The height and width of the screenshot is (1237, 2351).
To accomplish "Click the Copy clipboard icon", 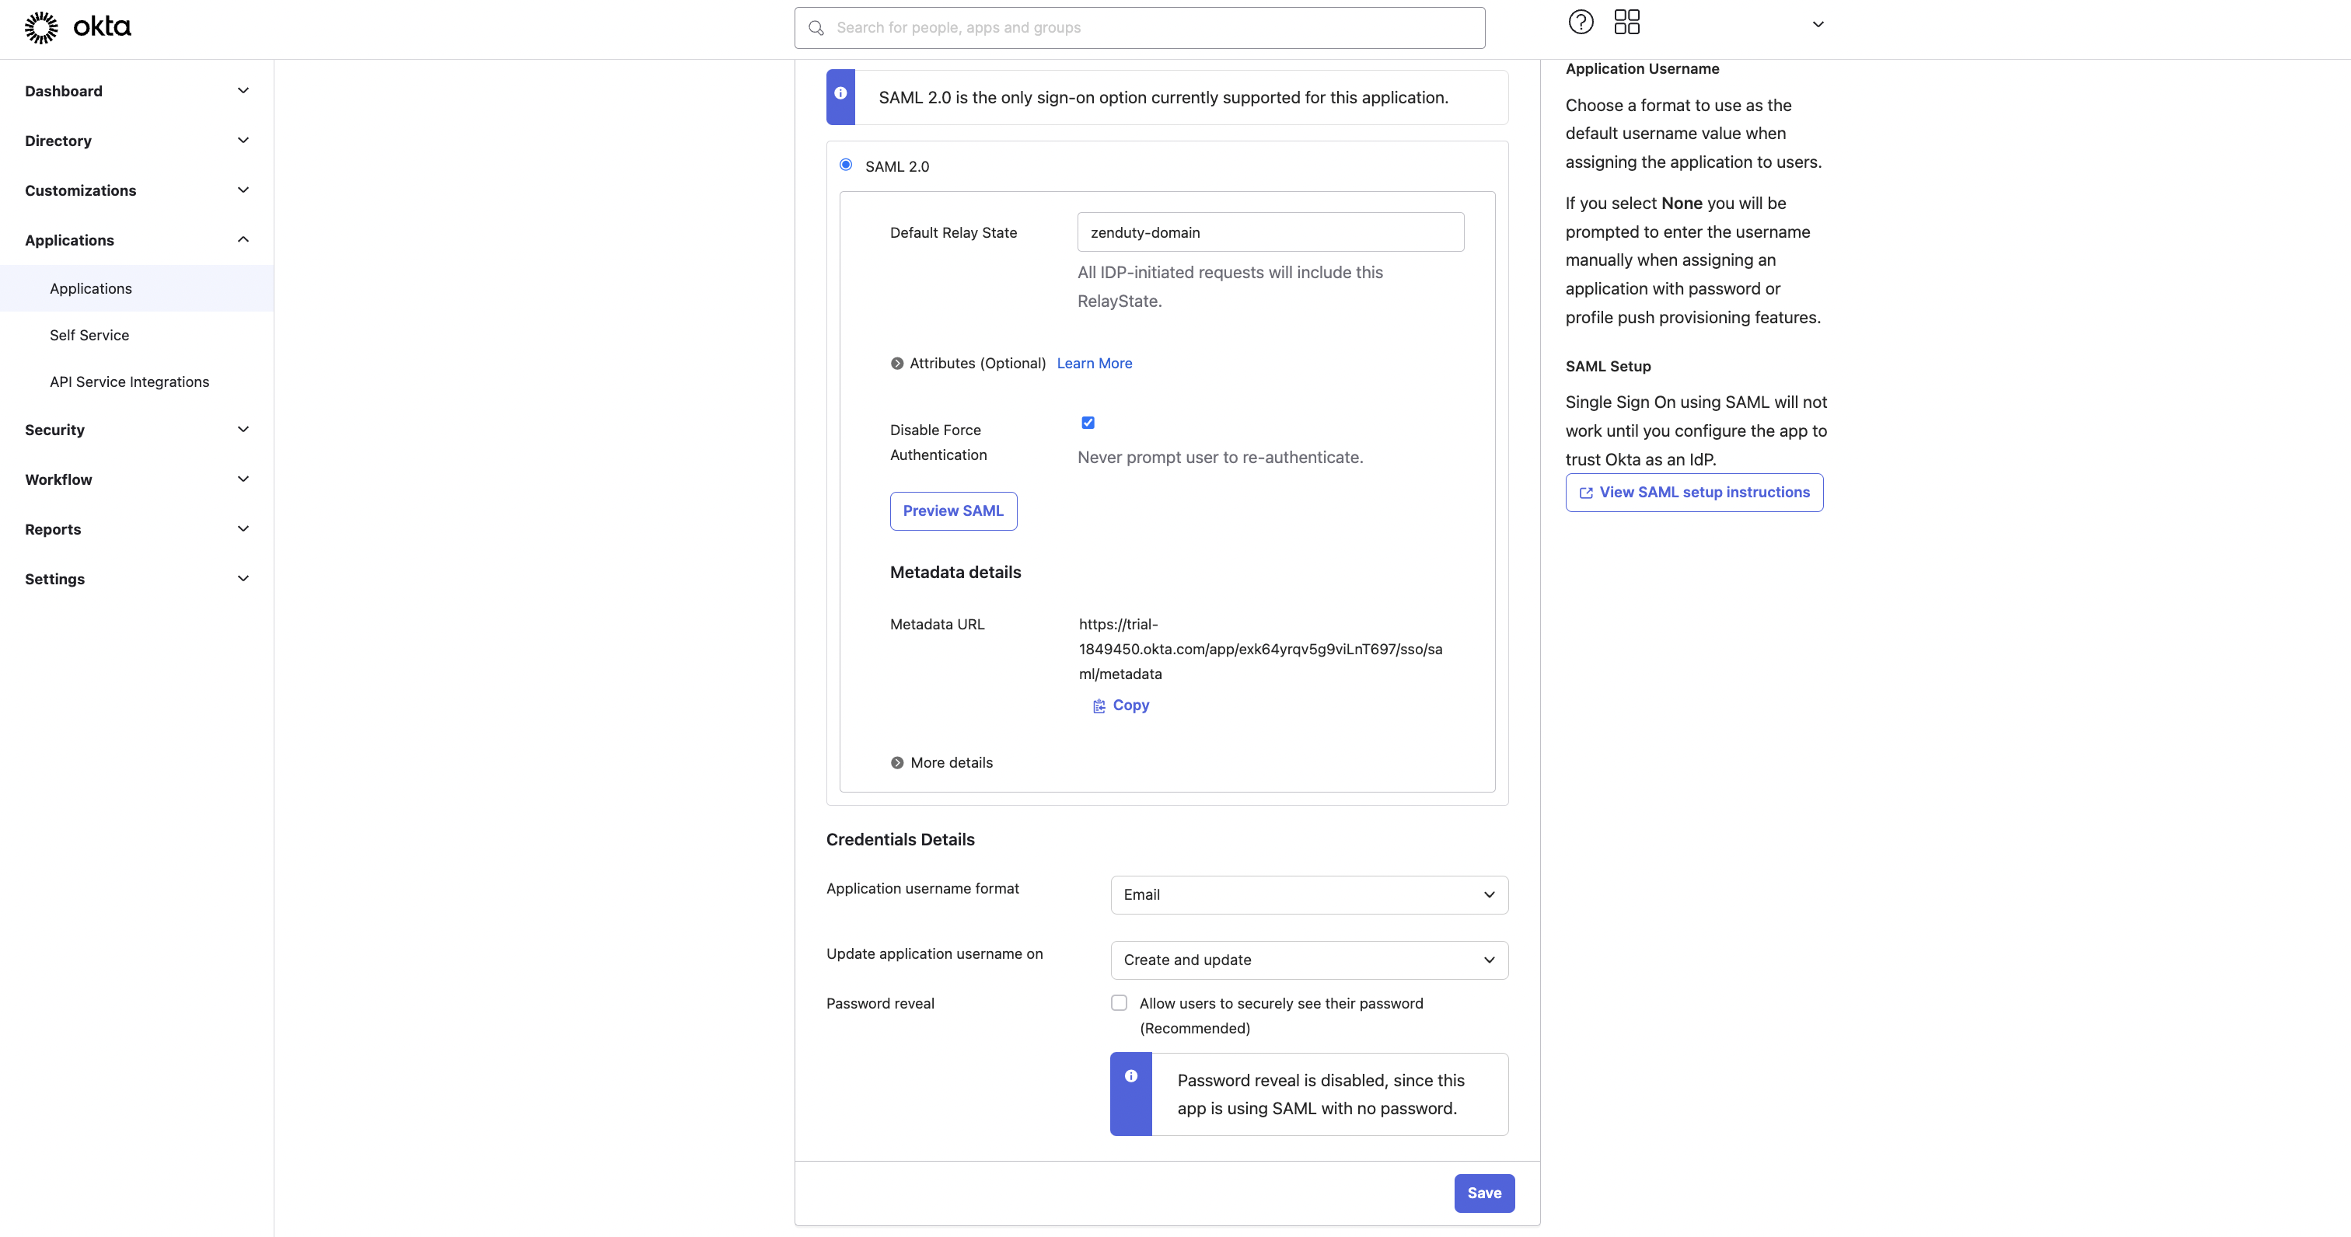I will tap(1099, 706).
